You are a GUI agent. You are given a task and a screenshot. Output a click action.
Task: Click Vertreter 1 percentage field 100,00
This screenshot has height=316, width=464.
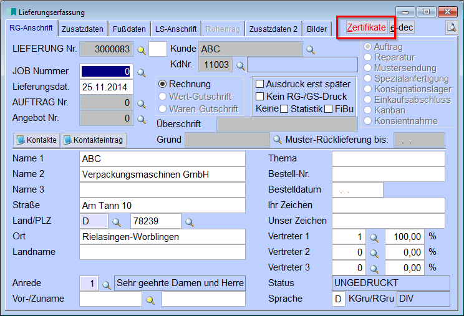point(404,236)
